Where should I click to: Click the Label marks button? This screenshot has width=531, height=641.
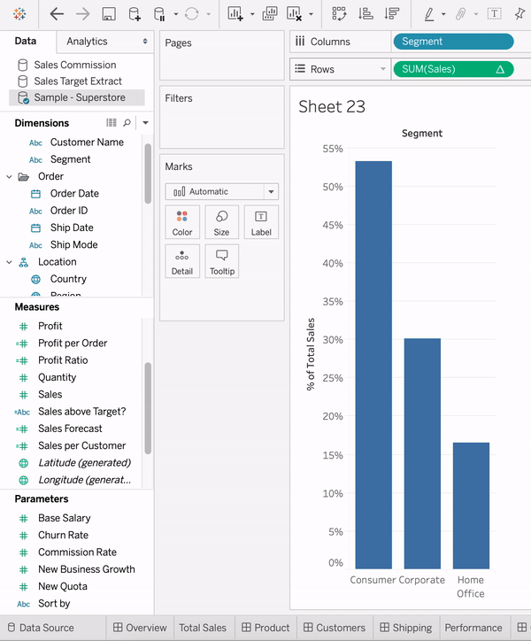[x=261, y=222]
